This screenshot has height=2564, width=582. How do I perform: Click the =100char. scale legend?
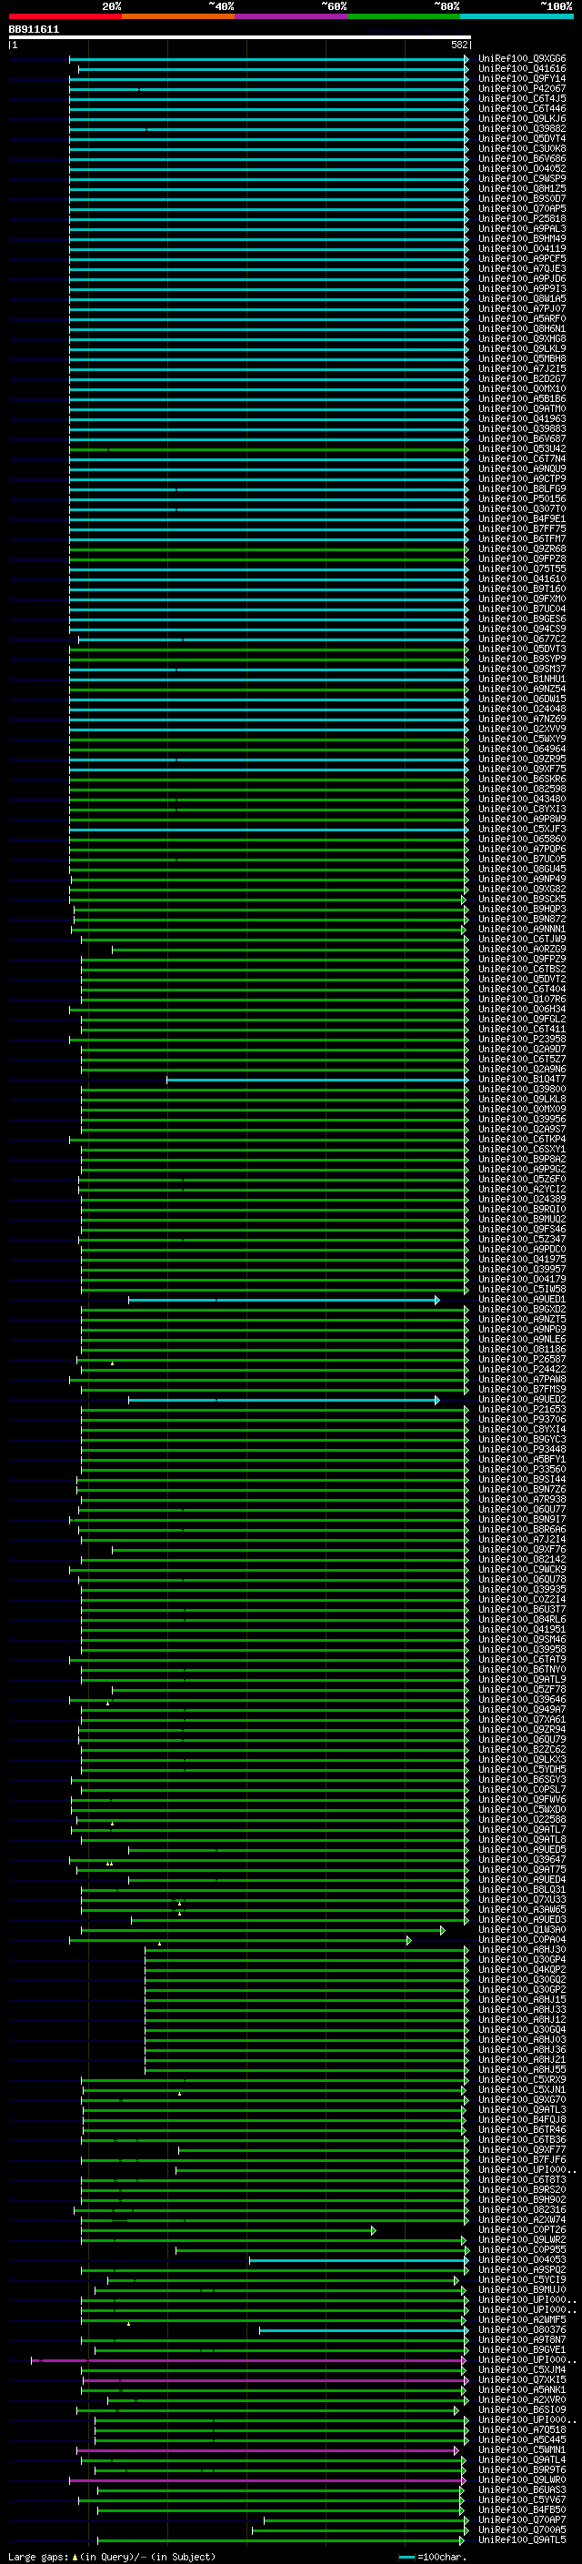pyautogui.click(x=436, y=2556)
